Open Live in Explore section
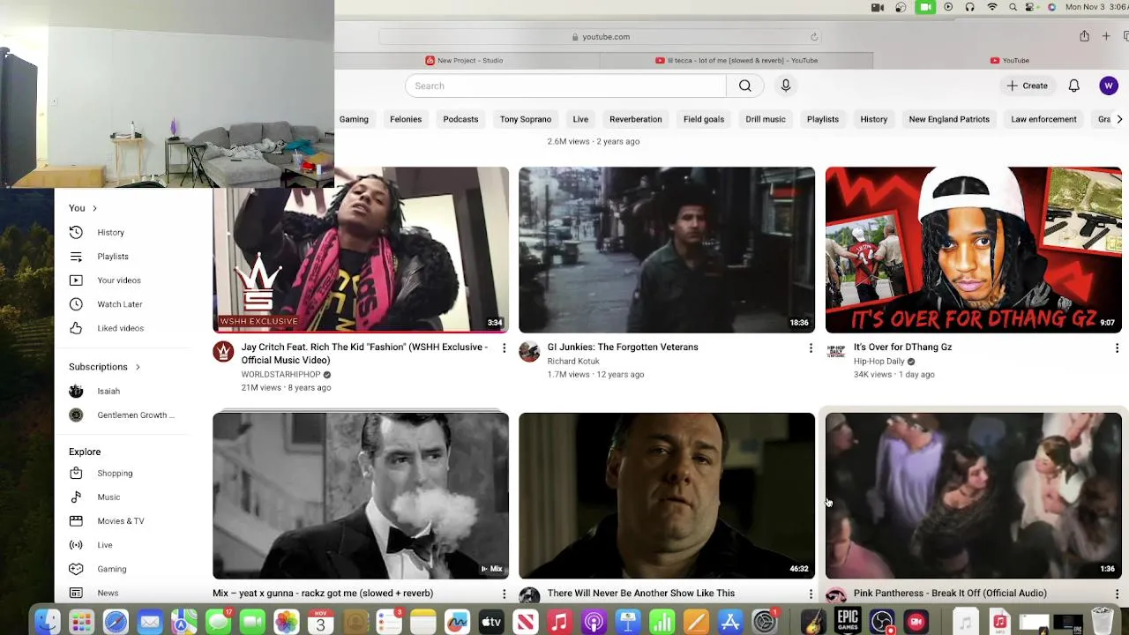Image resolution: width=1129 pixels, height=635 pixels. click(x=104, y=545)
